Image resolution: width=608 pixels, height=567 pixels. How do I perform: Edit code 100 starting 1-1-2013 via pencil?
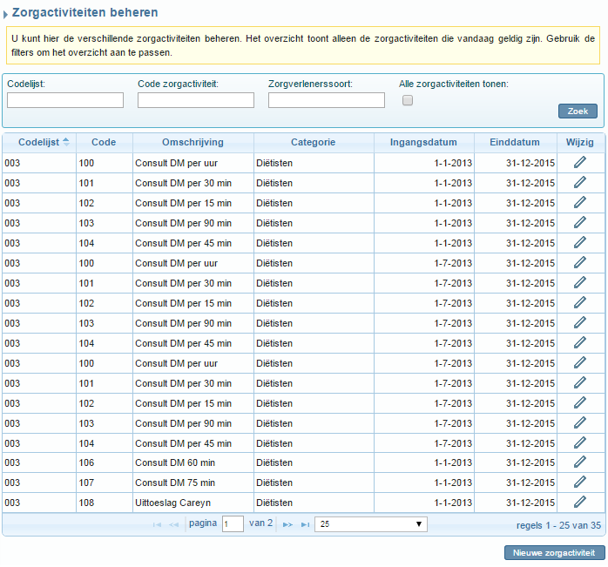580,163
